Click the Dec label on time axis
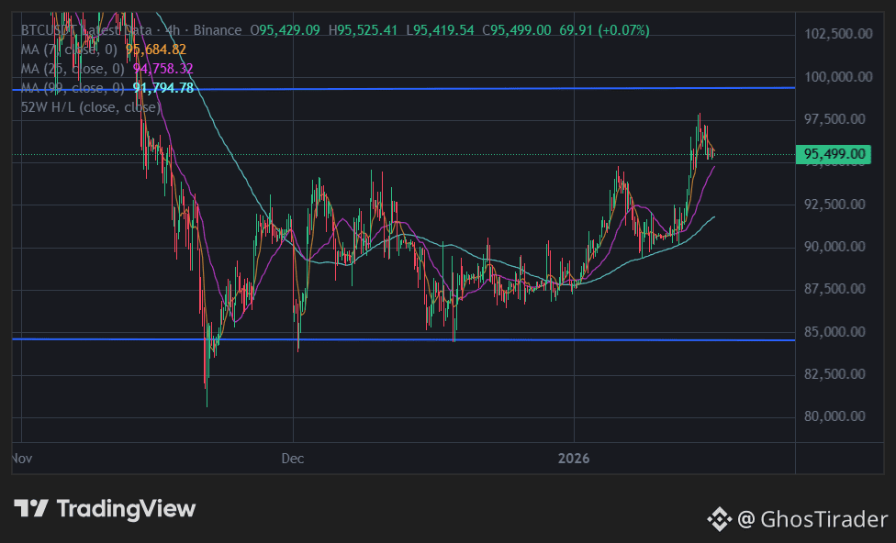Viewport: 896px width, 543px height. point(293,459)
